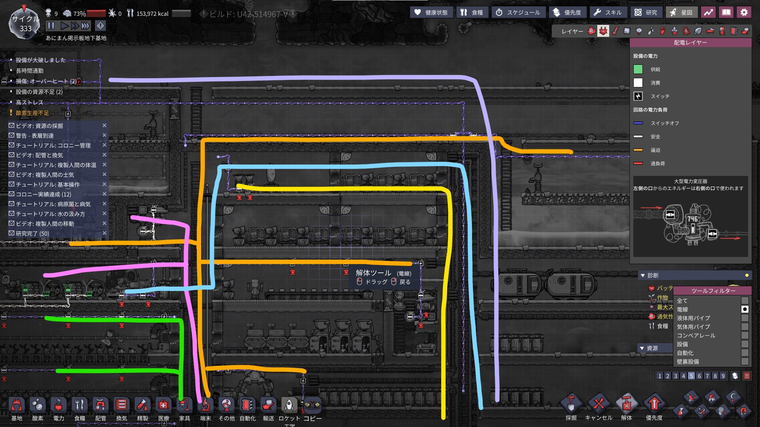Select the 電線 tool filter option
The height and width of the screenshot is (427, 760).
(x=745, y=309)
